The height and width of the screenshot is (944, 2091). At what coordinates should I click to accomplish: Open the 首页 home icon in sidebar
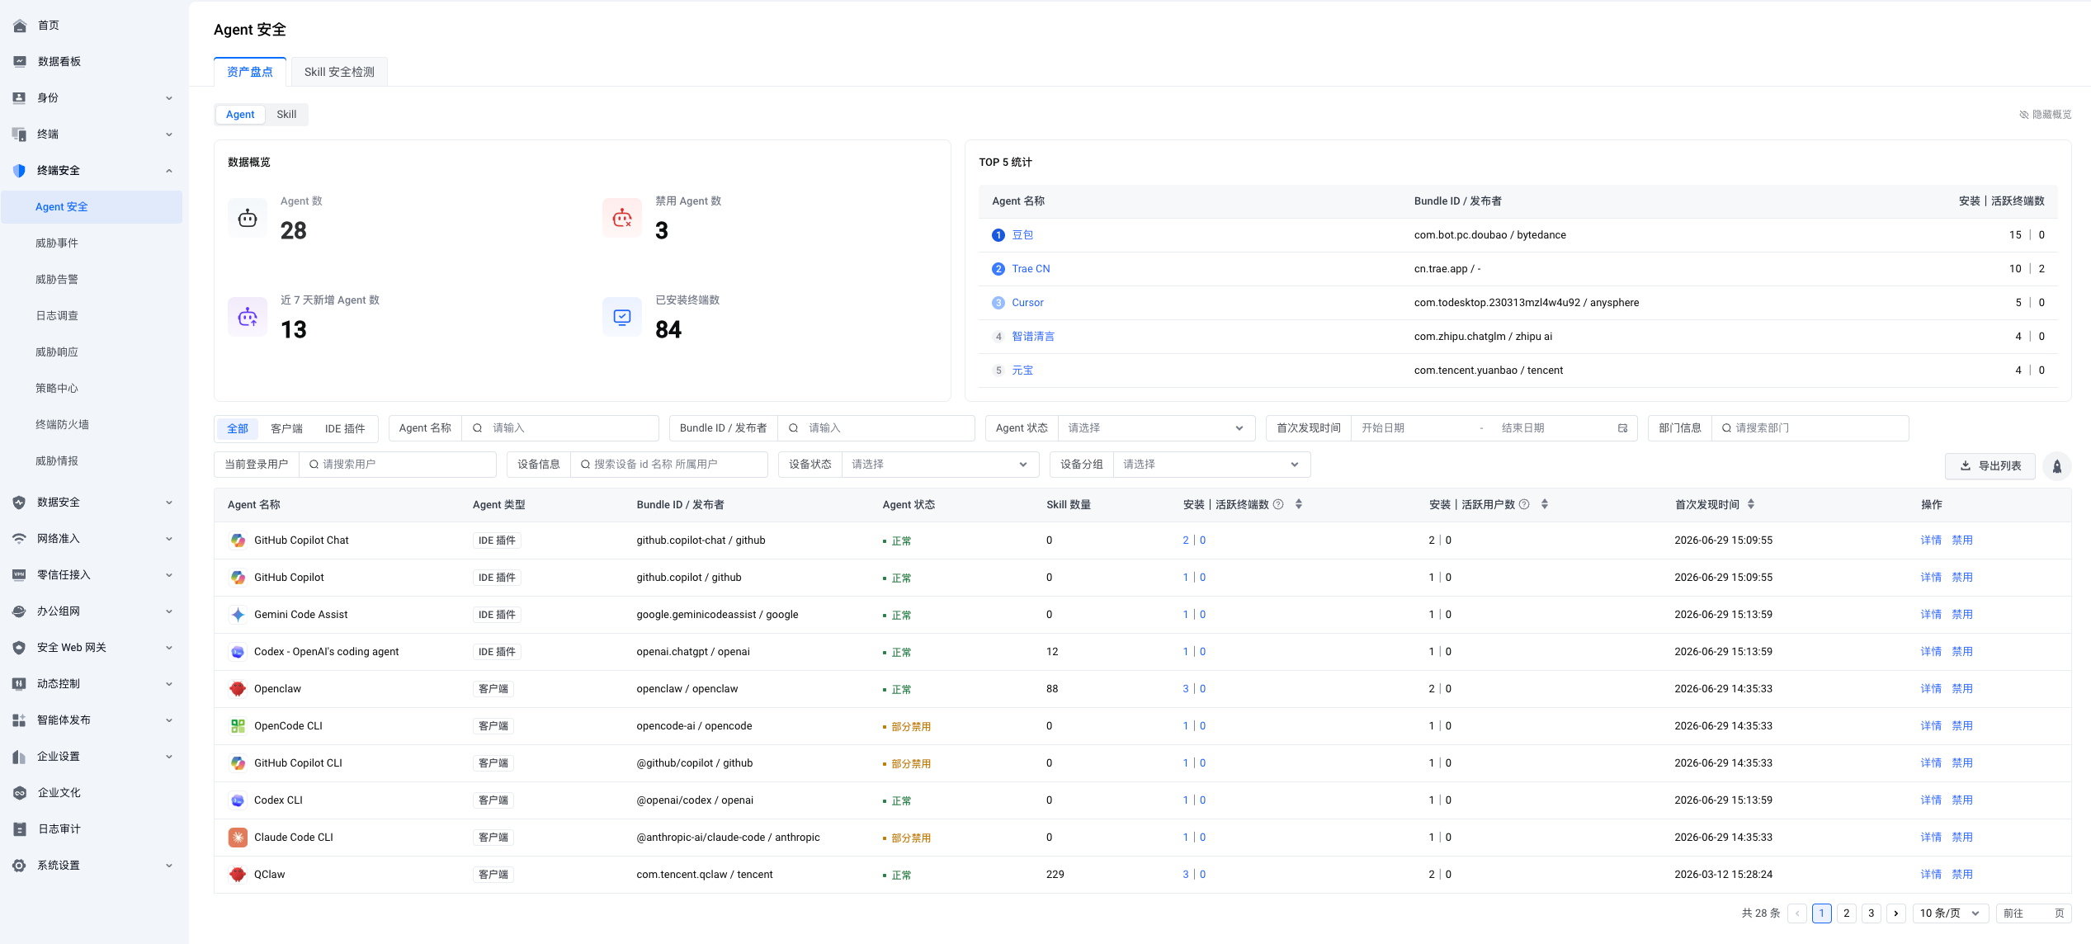[20, 26]
